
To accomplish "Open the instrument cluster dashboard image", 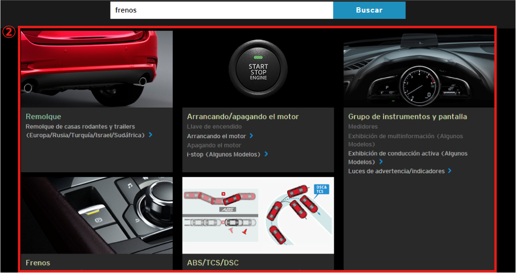I will pyautogui.click(x=419, y=69).
